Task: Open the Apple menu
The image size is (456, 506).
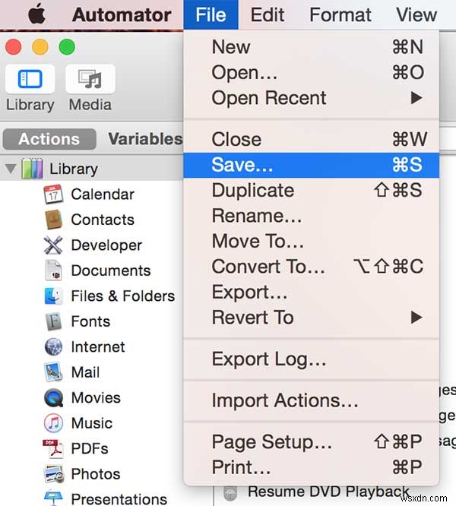Action: click(x=36, y=14)
